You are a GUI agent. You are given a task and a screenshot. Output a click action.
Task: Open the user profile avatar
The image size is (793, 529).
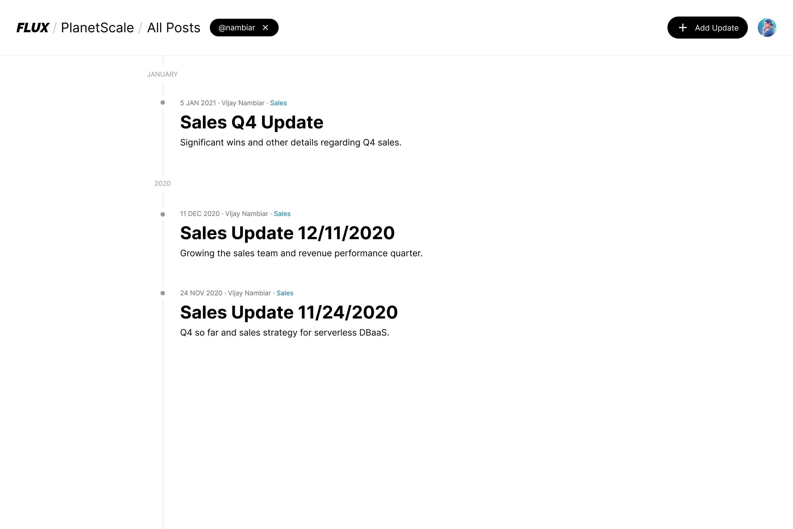coord(767,28)
